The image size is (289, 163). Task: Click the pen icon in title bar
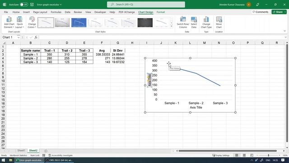[x=257, y=5]
